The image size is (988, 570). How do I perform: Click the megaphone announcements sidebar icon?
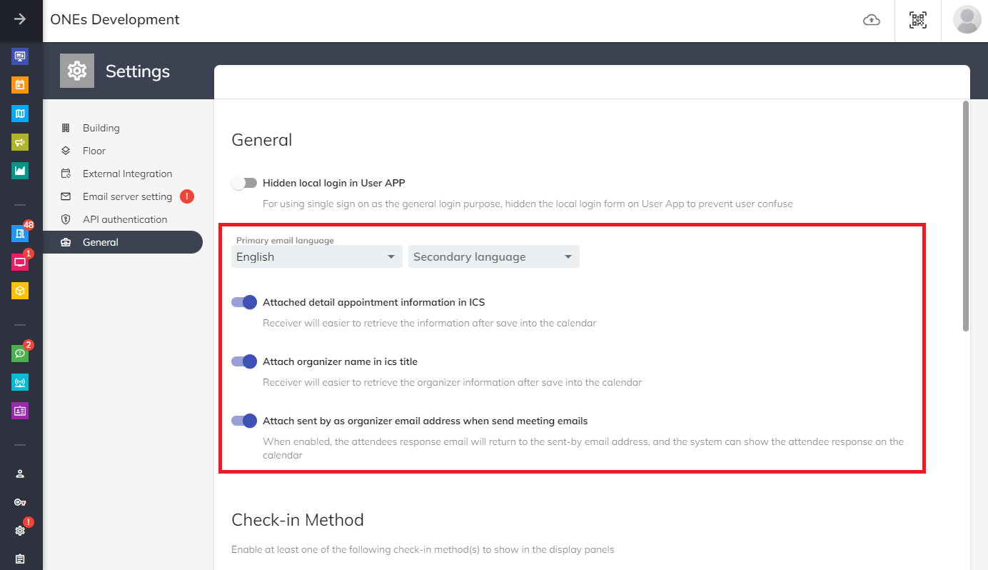[x=20, y=142]
